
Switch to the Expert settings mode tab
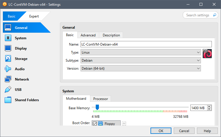click(34, 16)
